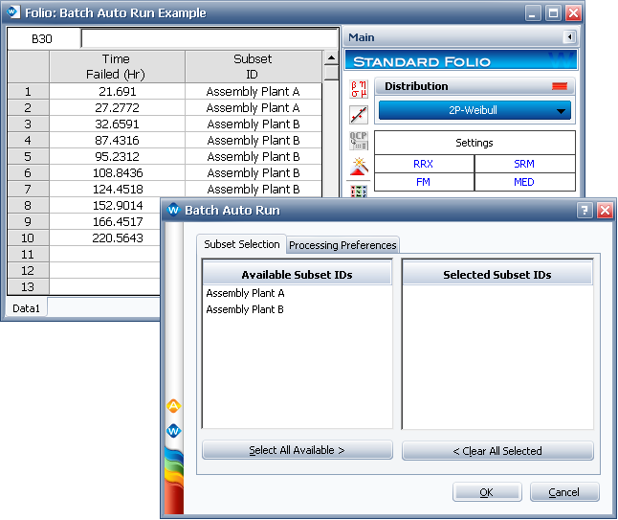Click the red mountain analysis icon
This screenshot has width=618, height=520.
(x=359, y=168)
